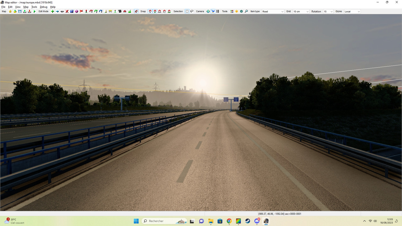Open the Tools menu in menu bar
The width and height of the screenshot is (402, 226).
34,7
